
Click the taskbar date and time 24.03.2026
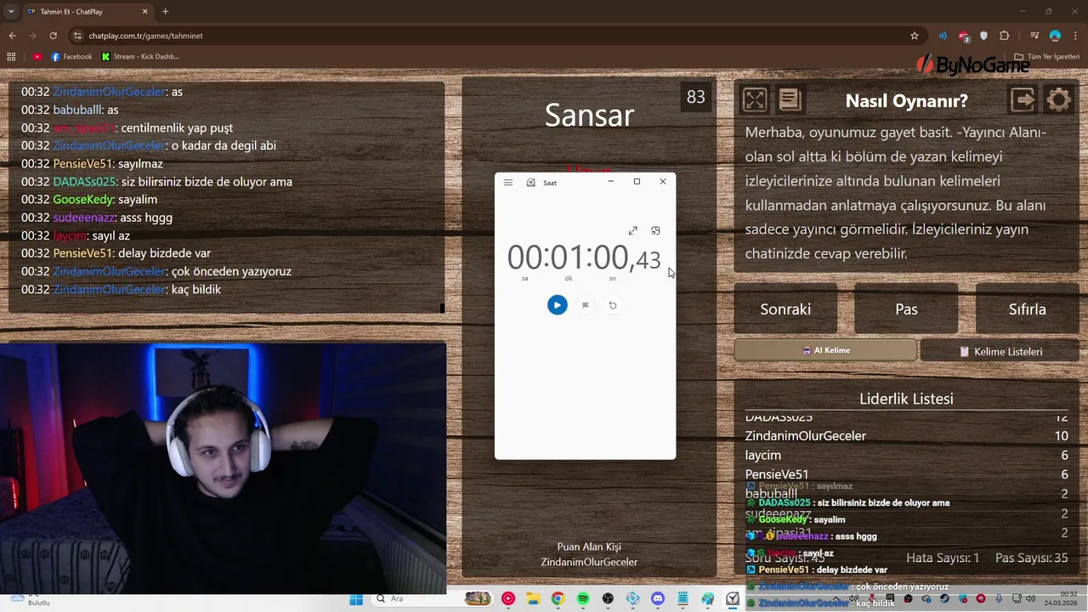click(1062, 598)
